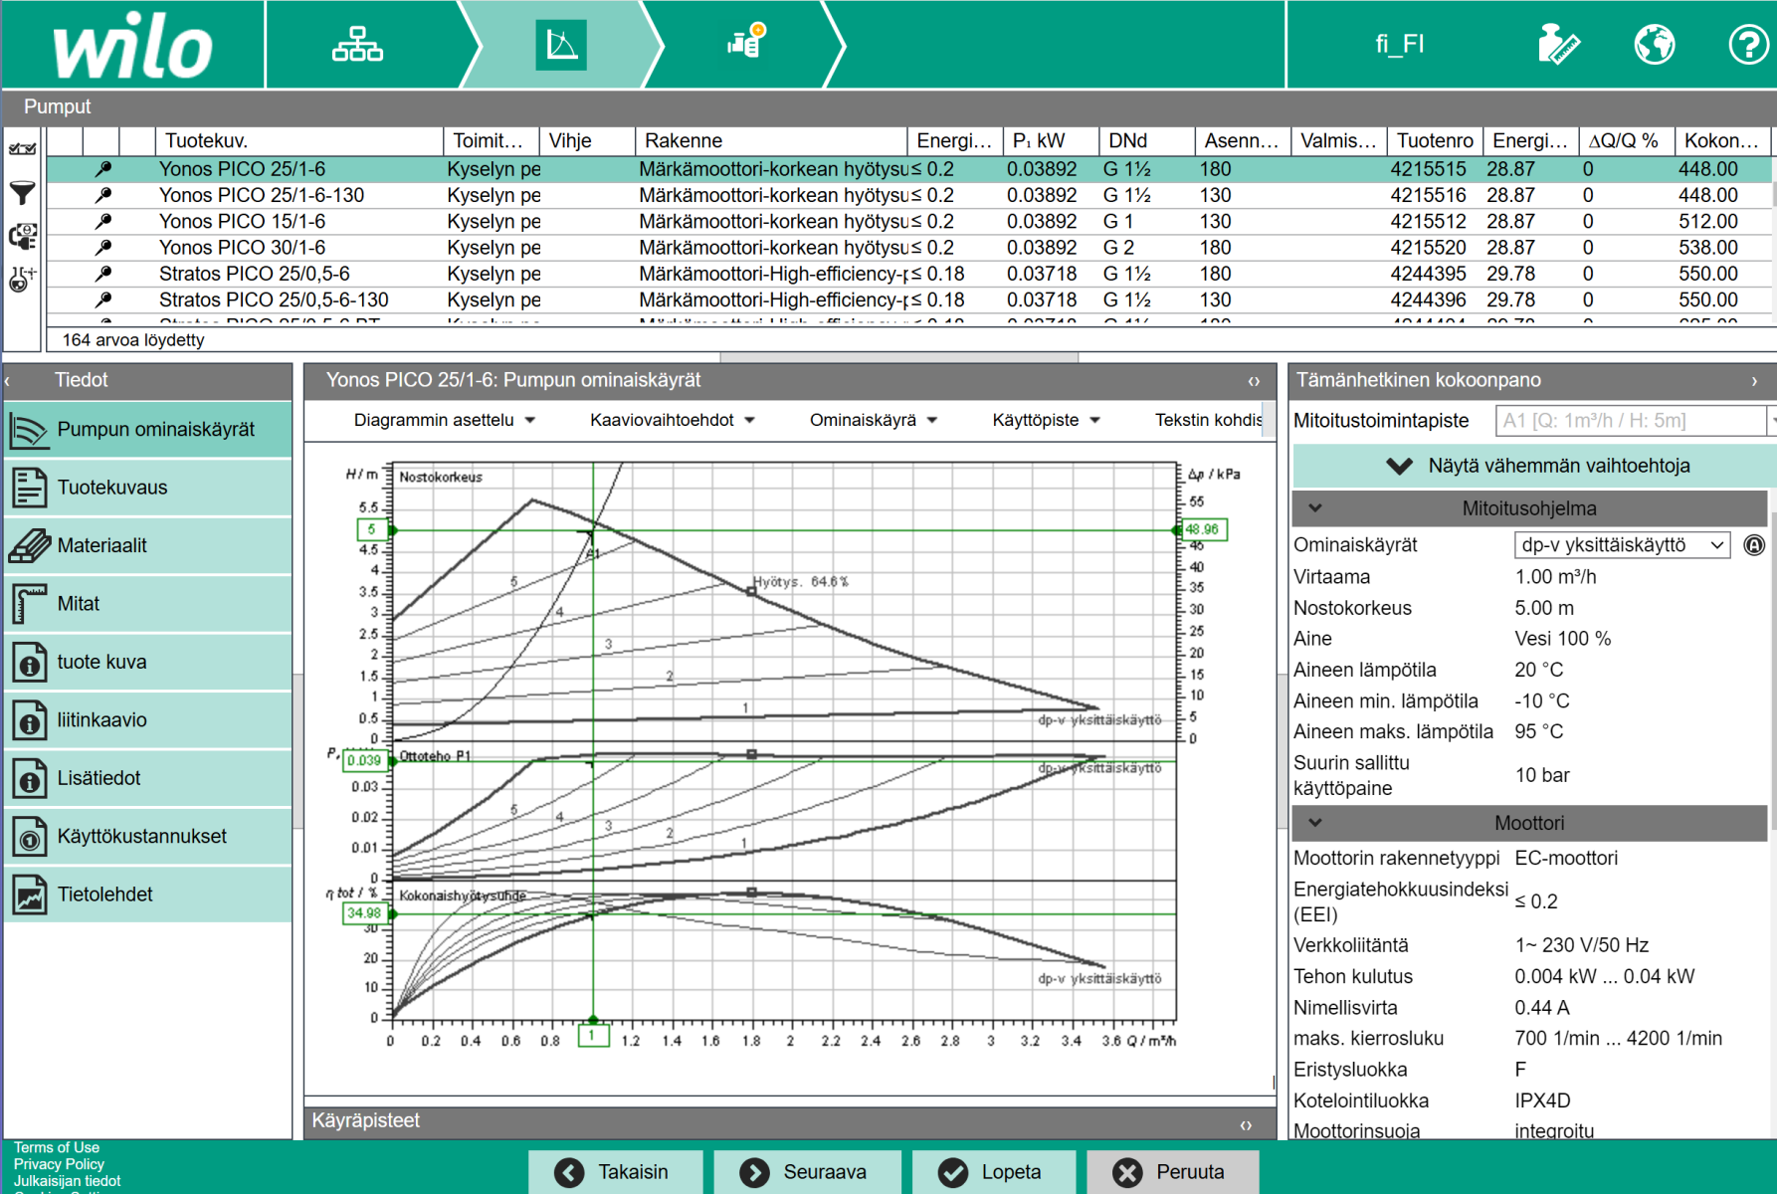Sort by Tuotenro column header

coord(1434,141)
